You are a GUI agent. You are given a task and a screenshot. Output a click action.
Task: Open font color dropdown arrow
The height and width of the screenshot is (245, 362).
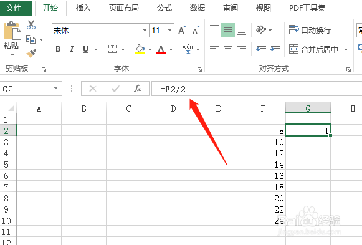(x=171, y=49)
